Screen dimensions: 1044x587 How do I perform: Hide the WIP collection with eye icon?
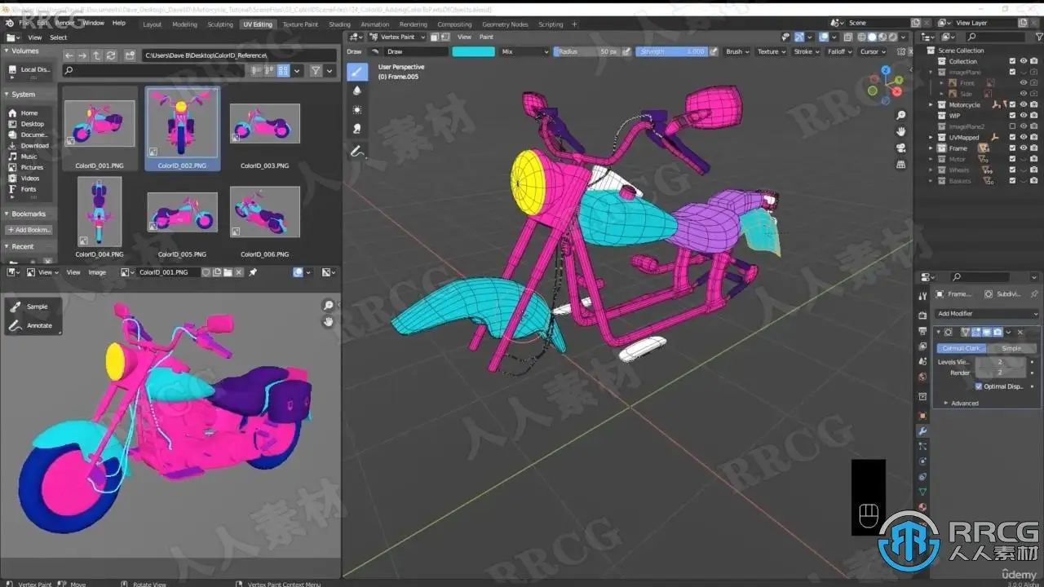coord(1024,116)
